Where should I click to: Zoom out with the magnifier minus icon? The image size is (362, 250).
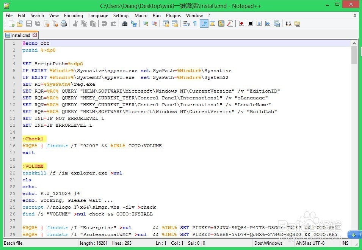(154, 24)
